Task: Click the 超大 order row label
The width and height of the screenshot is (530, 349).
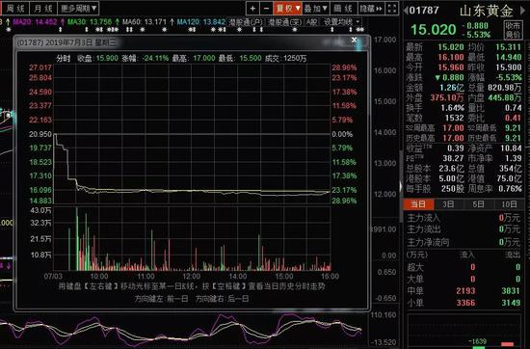Action: click(x=415, y=267)
